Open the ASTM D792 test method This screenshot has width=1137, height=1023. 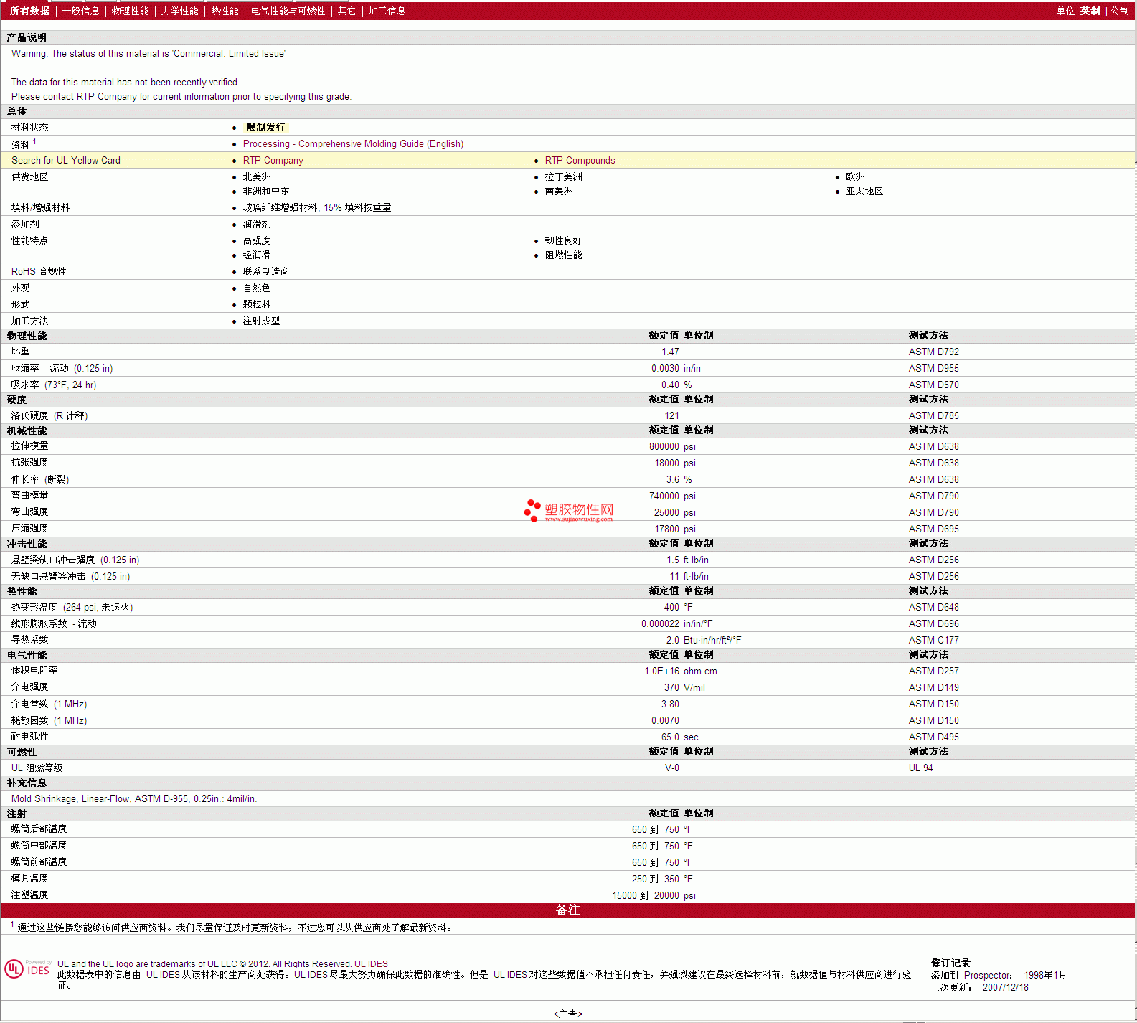click(x=933, y=352)
